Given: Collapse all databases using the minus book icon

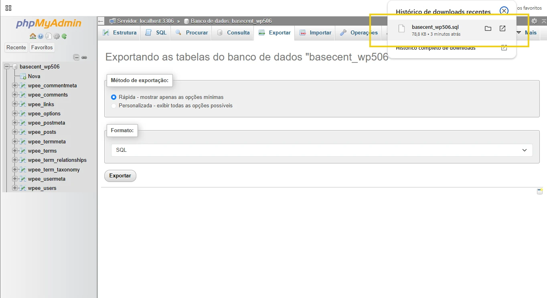Looking at the screenshot, I should click(76, 57).
